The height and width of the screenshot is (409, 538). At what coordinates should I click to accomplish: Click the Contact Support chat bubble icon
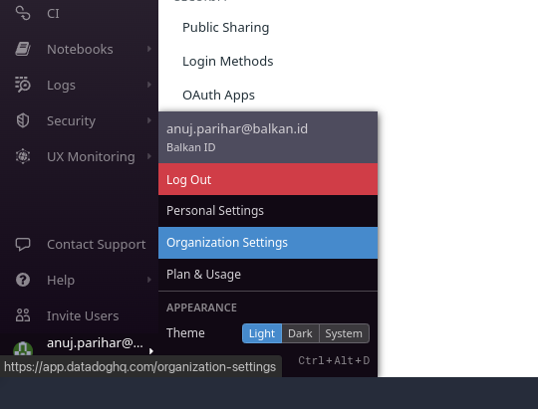pos(23,244)
